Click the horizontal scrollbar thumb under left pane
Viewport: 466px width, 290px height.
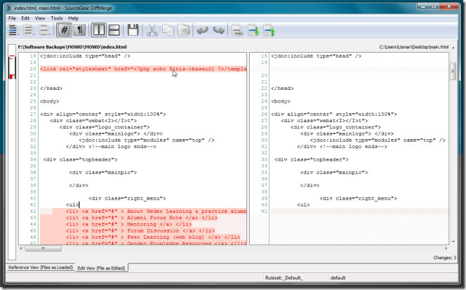point(44,249)
